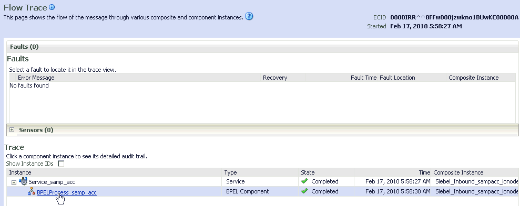Click the 'No faults found' text

pyautogui.click(x=29, y=85)
